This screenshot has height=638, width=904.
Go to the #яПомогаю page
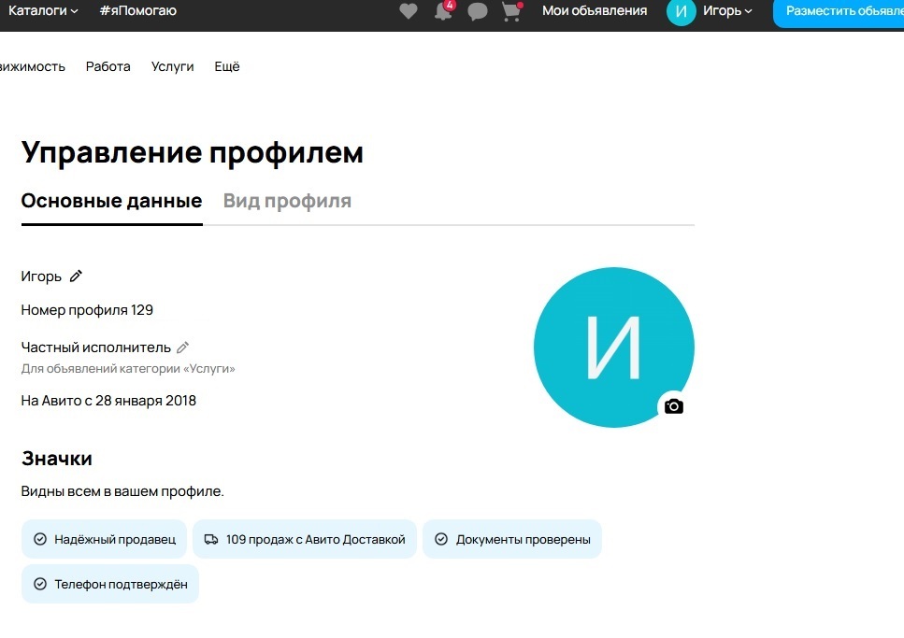point(137,11)
